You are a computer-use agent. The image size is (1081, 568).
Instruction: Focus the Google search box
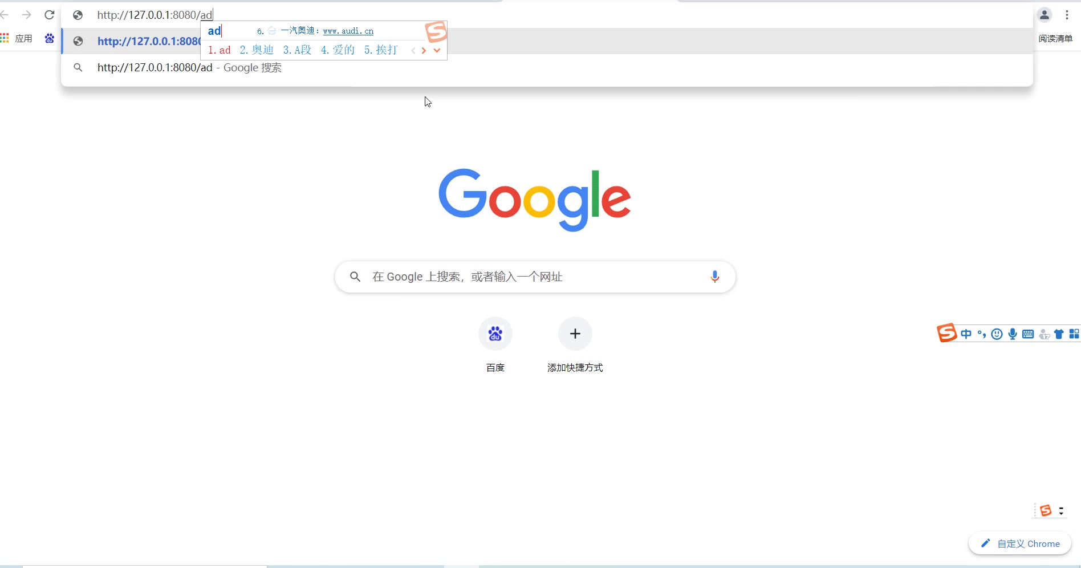[535, 277]
